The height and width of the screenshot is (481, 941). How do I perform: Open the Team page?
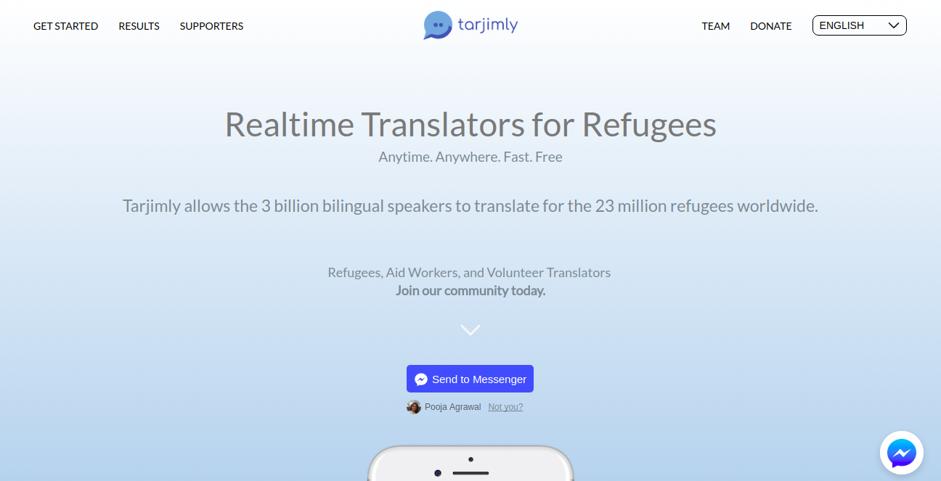coord(715,26)
